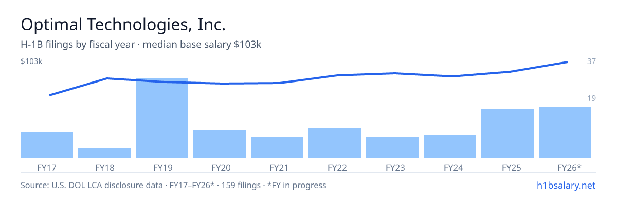
Task: Click the FY23 filings bar
Action: point(392,148)
